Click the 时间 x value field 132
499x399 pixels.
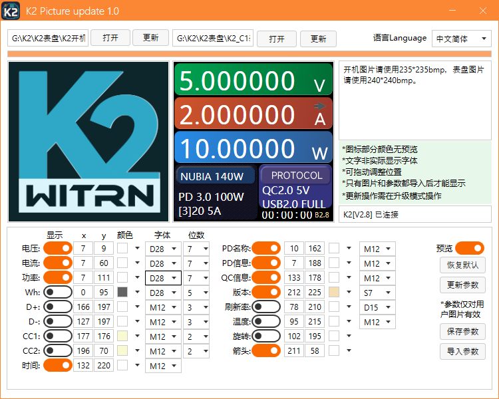click(x=83, y=365)
